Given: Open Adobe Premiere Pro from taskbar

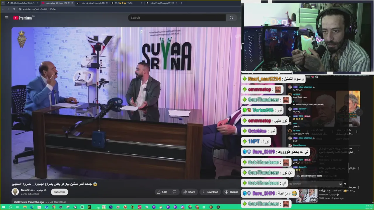Looking at the screenshot, I should (111, 207).
